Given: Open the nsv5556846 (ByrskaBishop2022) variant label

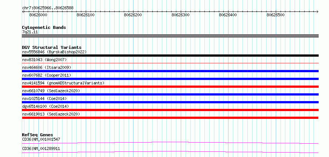Looking at the screenshot, I should (54, 52).
